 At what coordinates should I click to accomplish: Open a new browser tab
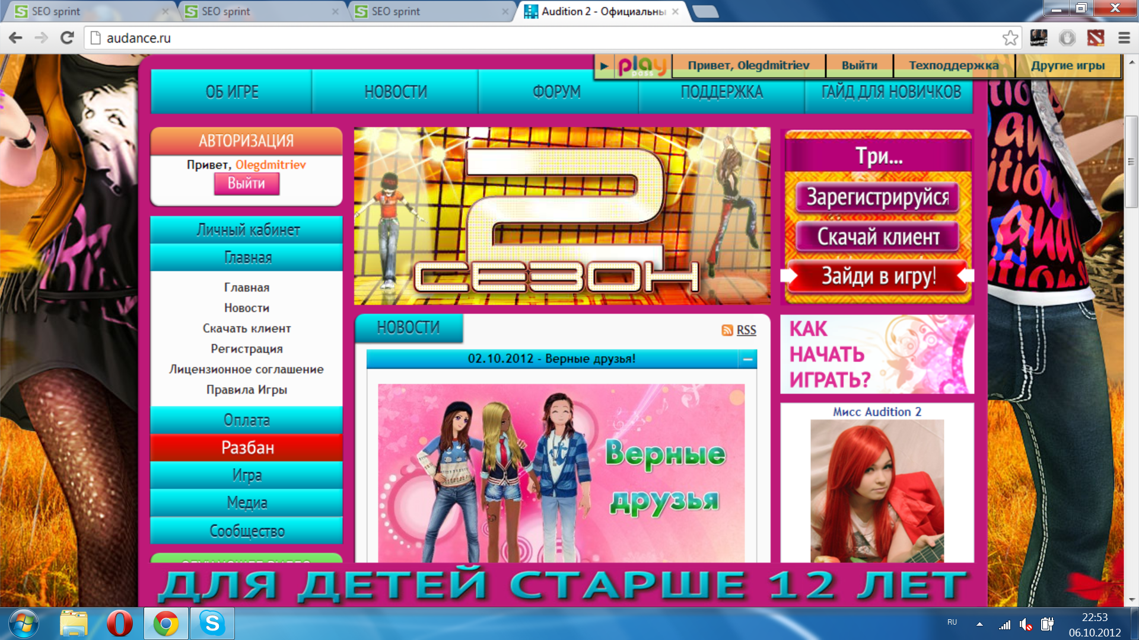(x=705, y=11)
